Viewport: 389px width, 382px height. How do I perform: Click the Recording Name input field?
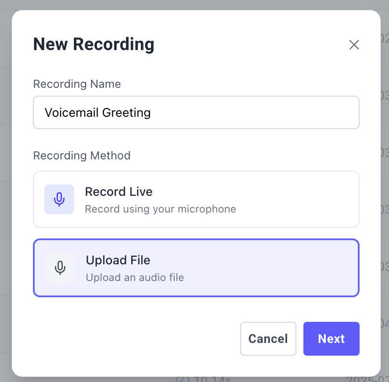coord(196,112)
